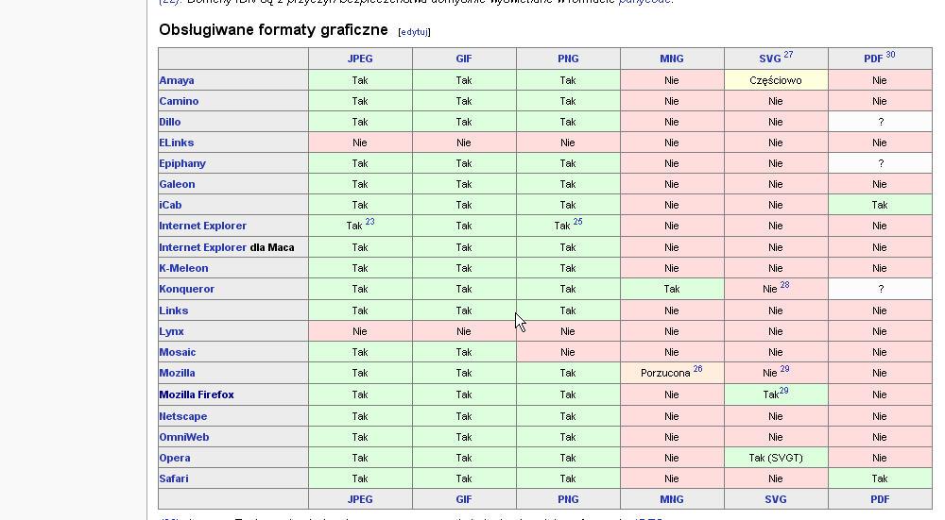
Task: Open the Netscape browser link
Action: tap(183, 416)
